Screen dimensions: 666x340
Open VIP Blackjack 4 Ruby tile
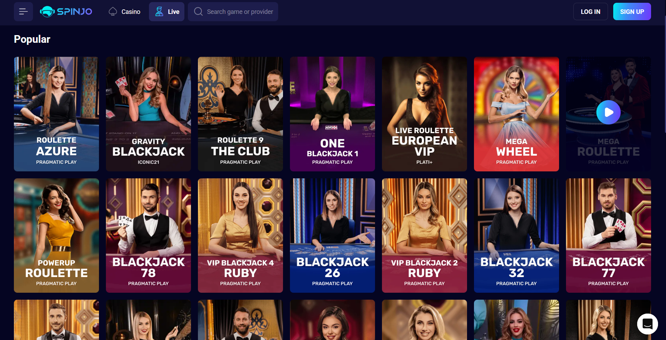coord(240,235)
